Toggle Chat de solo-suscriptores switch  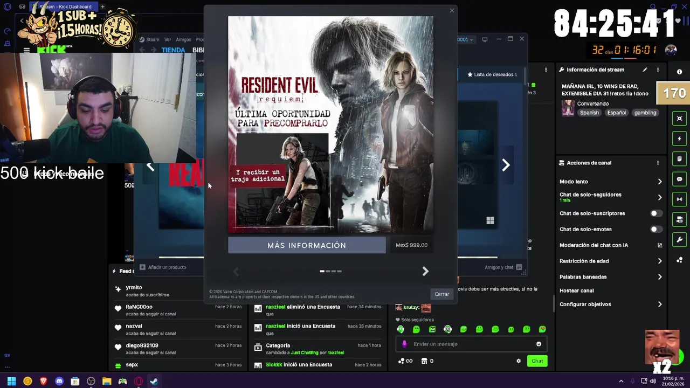[656, 213]
